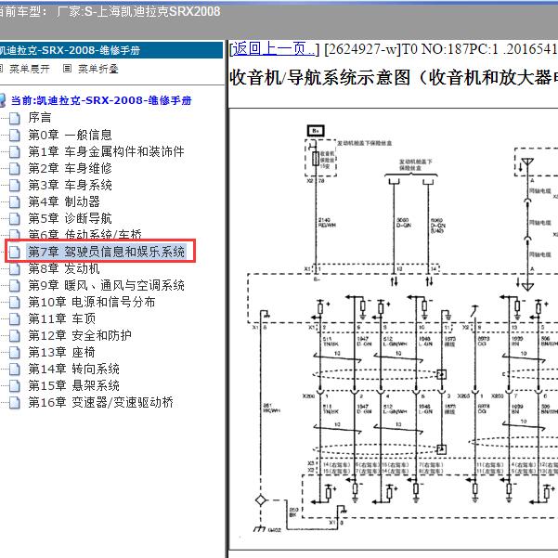Open 第10章 电源和信号分布
This screenshot has height=558, width=558.
pos(92,302)
